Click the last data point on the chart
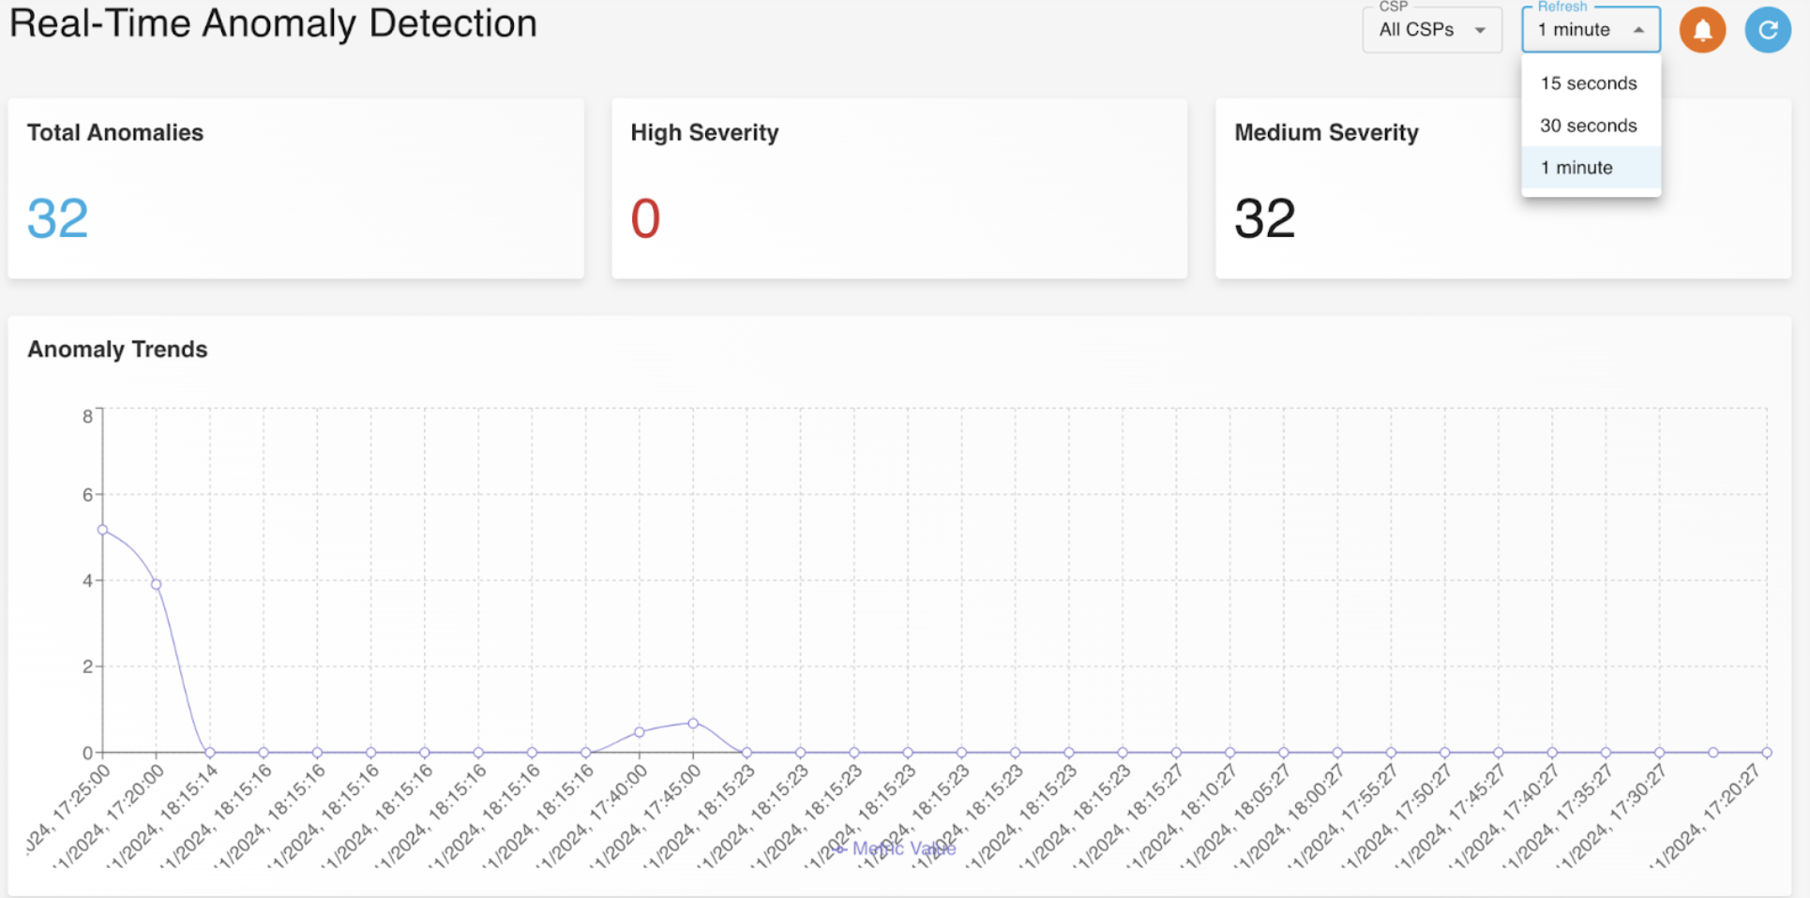Image resolution: width=1810 pixels, height=898 pixels. click(x=1767, y=752)
